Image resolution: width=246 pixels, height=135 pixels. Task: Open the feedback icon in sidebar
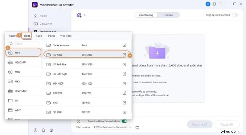pyautogui.click(x=52, y=130)
